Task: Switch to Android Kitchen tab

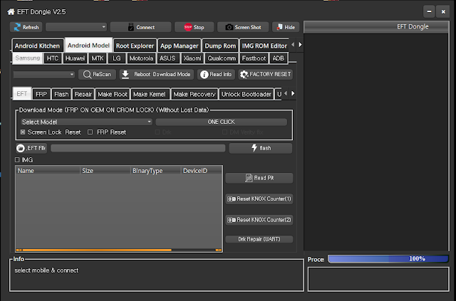Action: pyautogui.click(x=37, y=46)
